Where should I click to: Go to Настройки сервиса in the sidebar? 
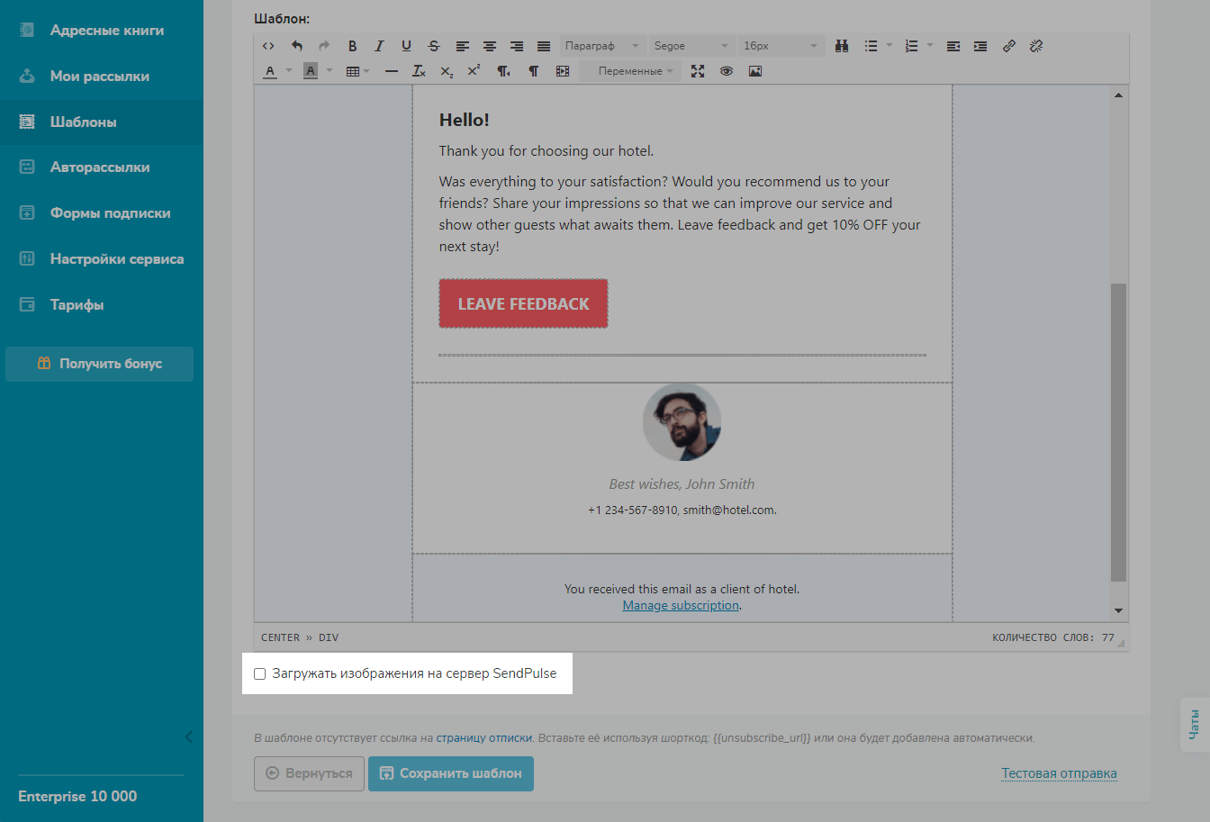116,259
